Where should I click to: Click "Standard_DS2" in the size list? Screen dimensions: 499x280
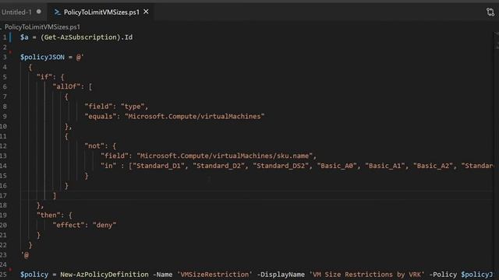pyautogui.click(x=281, y=166)
